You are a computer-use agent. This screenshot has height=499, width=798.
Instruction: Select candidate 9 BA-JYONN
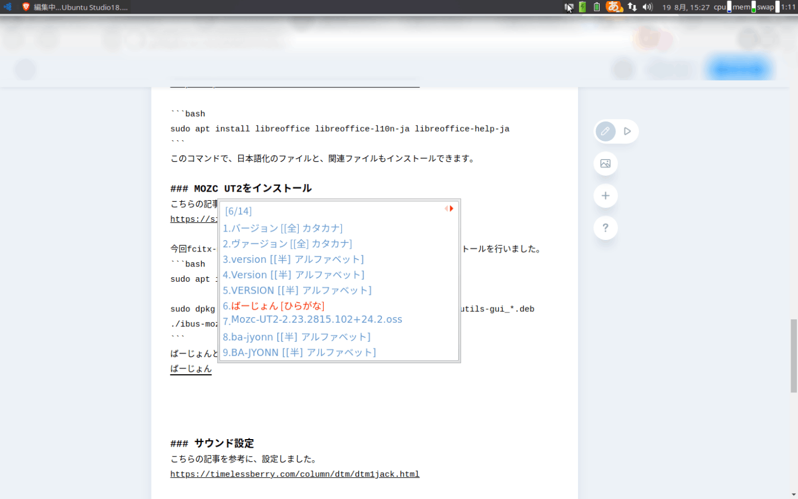pyautogui.click(x=299, y=352)
